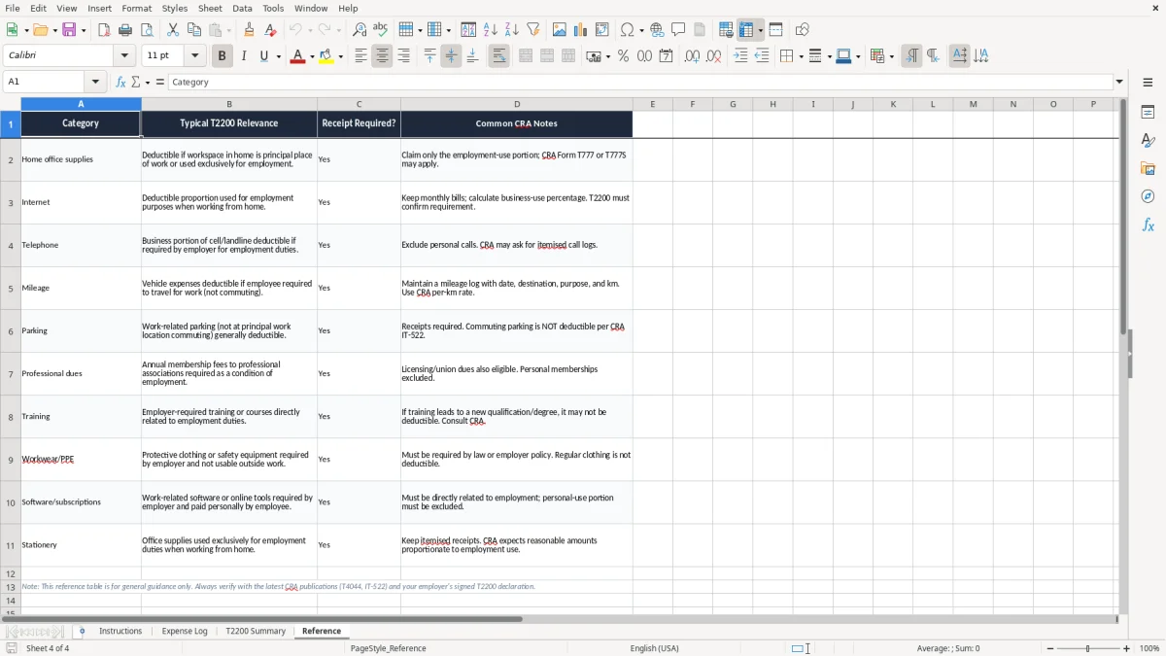Open Draw Functions shapes toolbar
The height and width of the screenshot is (656, 1166).
[803, 30]
